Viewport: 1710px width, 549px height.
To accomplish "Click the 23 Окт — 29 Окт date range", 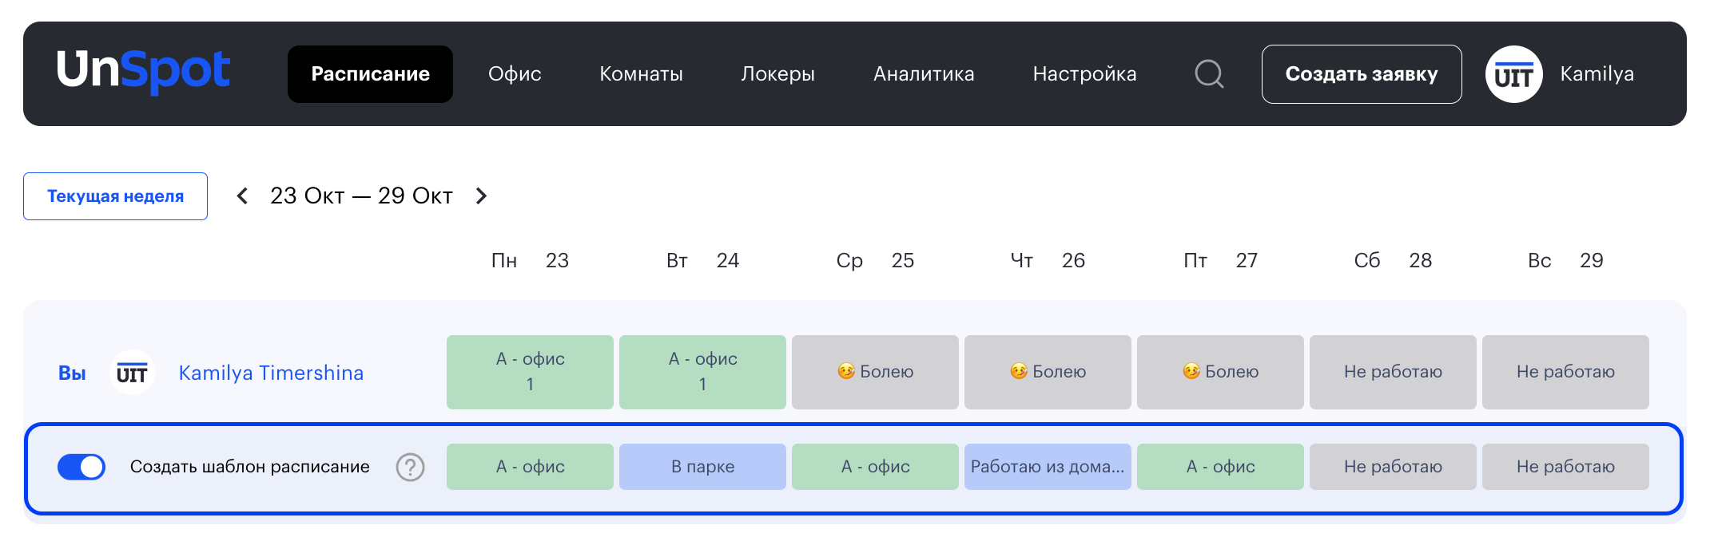I will 361,196.
